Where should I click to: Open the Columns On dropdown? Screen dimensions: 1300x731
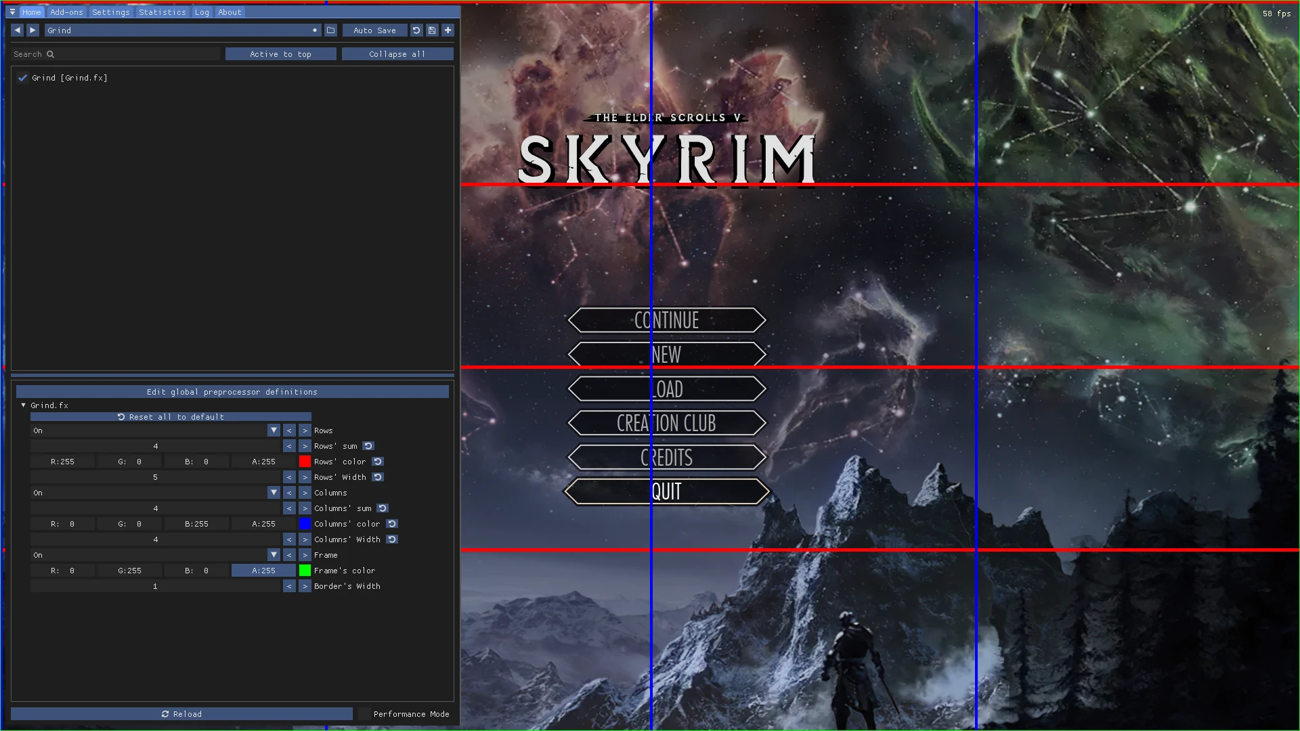(x=155, y=493)
